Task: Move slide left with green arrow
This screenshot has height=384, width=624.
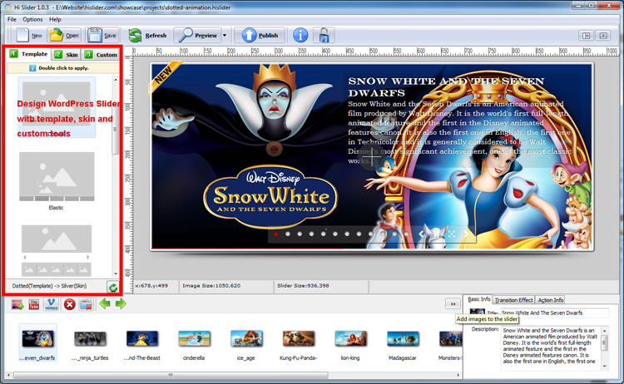Action: [x=105, y=304]
